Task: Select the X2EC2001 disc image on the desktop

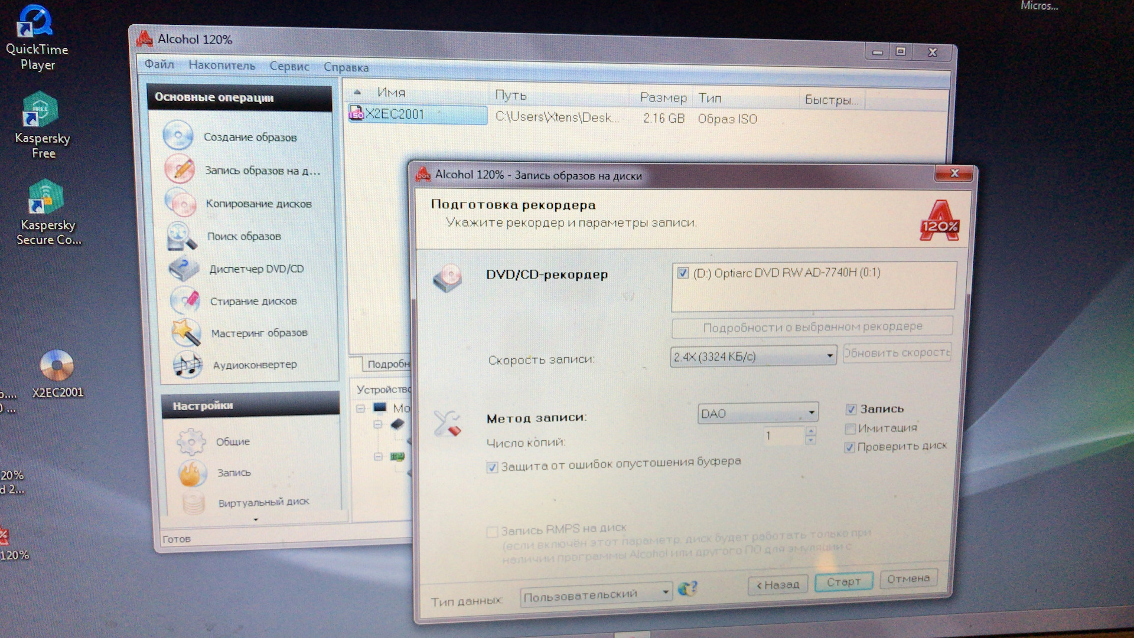Action: pos(57,374)
